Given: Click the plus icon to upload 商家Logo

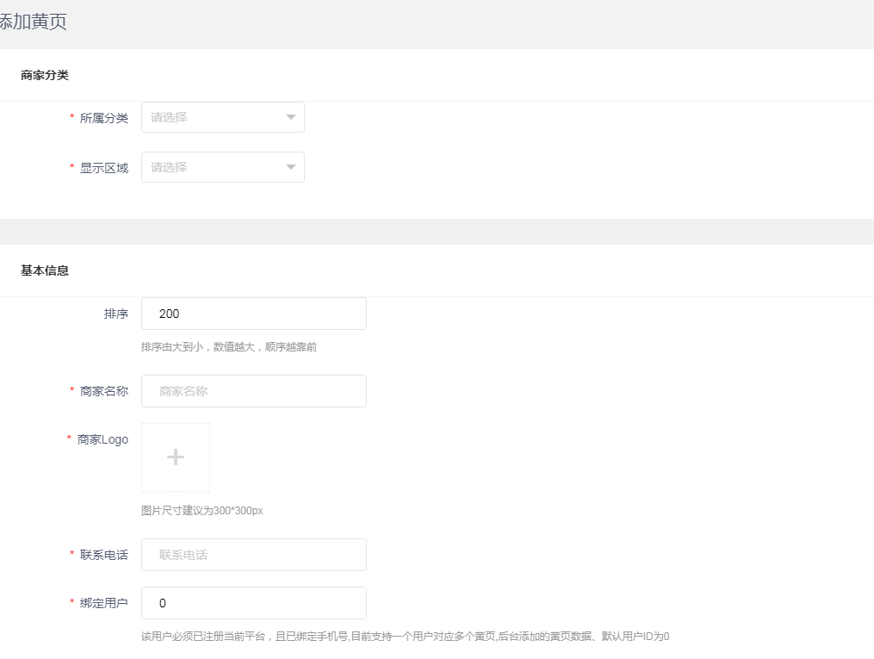Looking at the screenshot, I should [176, 457].
